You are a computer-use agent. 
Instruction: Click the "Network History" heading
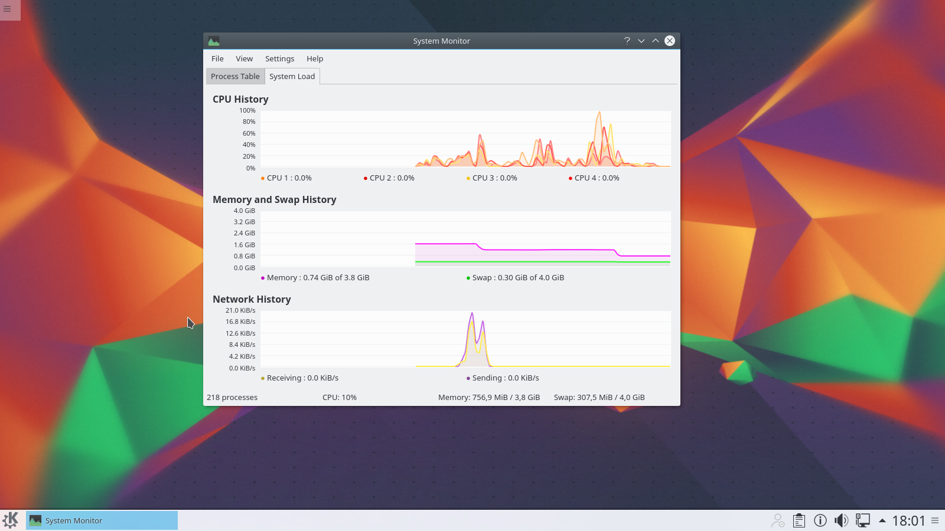tap(252, 300)
